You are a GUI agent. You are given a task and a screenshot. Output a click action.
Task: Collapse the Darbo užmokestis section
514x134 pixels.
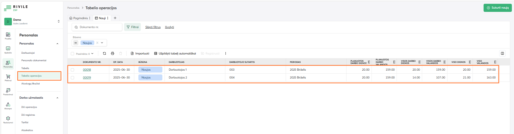(57, 98)
